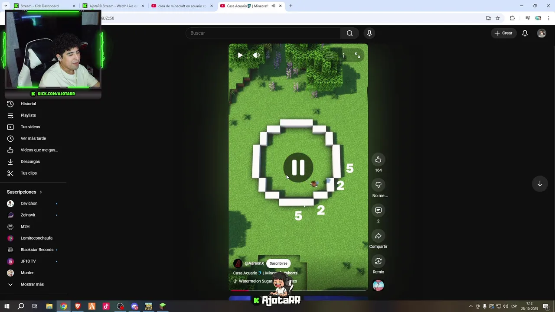Bookmark this page with the star
Screen dimensions: 555x312
click(498, 18)
